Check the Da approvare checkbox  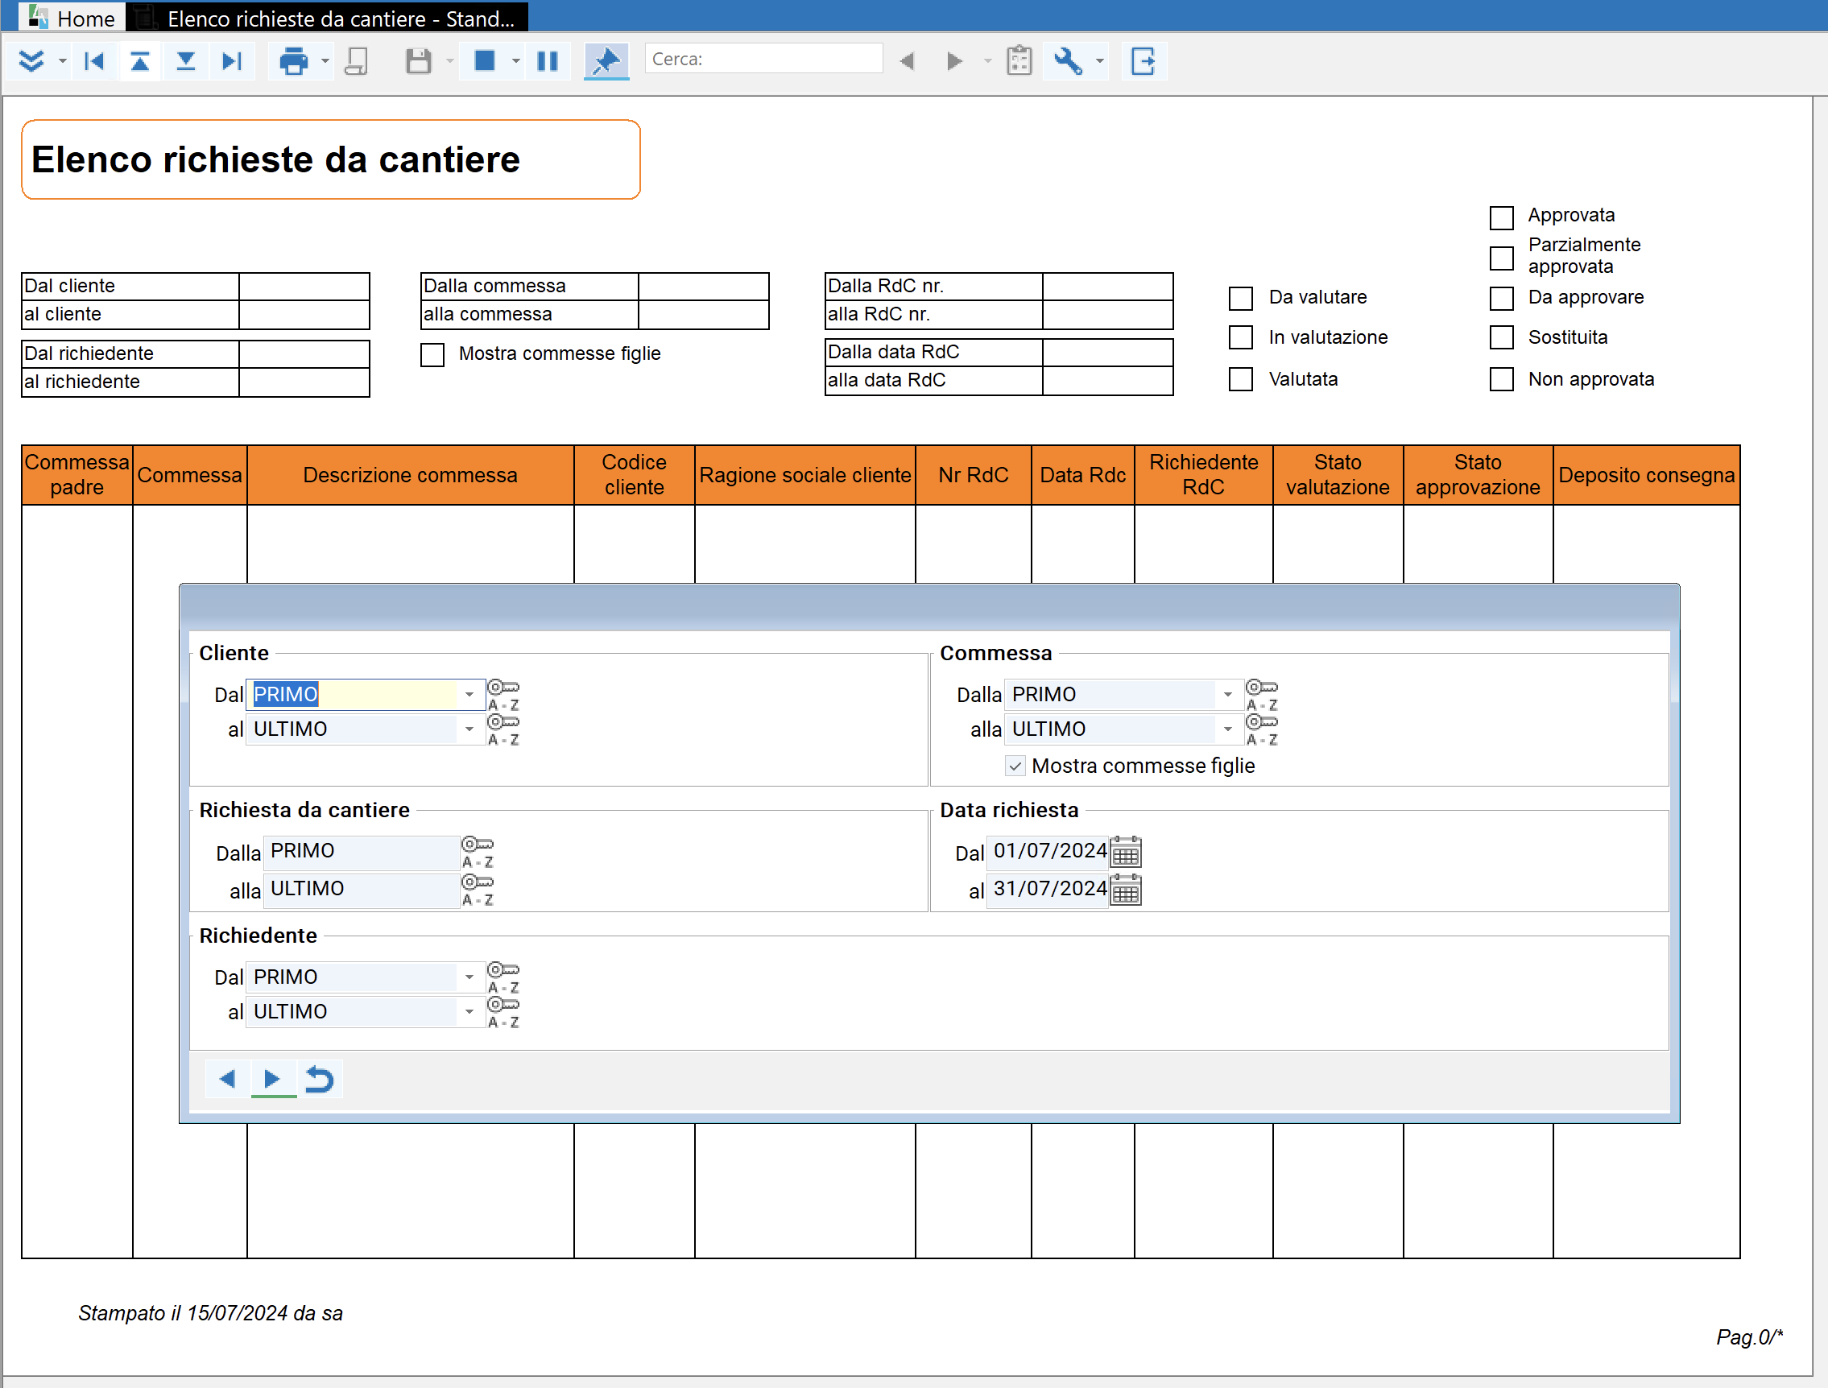coord(1501,297)
